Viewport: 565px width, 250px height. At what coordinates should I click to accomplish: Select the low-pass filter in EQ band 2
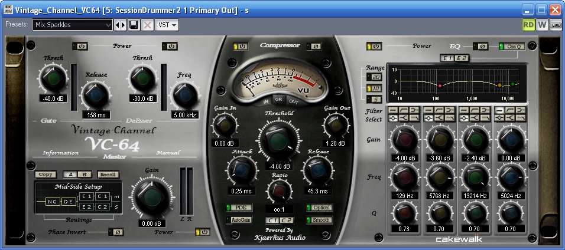click(x=450, y=118)
